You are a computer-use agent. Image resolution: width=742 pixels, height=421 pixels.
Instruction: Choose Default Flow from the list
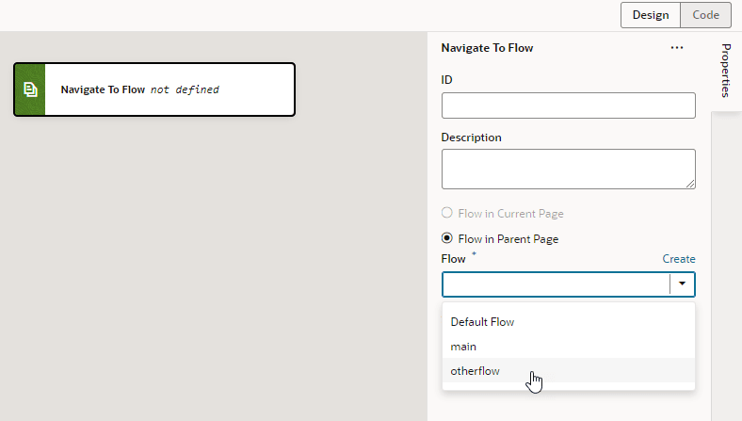click(482, 322)
